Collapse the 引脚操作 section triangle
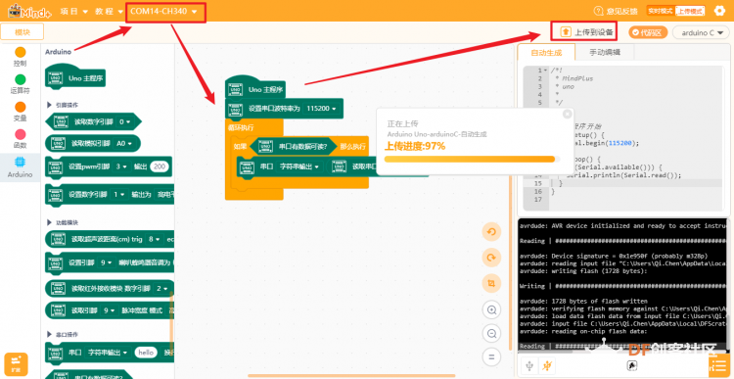The image size is (734, 379). [49, 105]
